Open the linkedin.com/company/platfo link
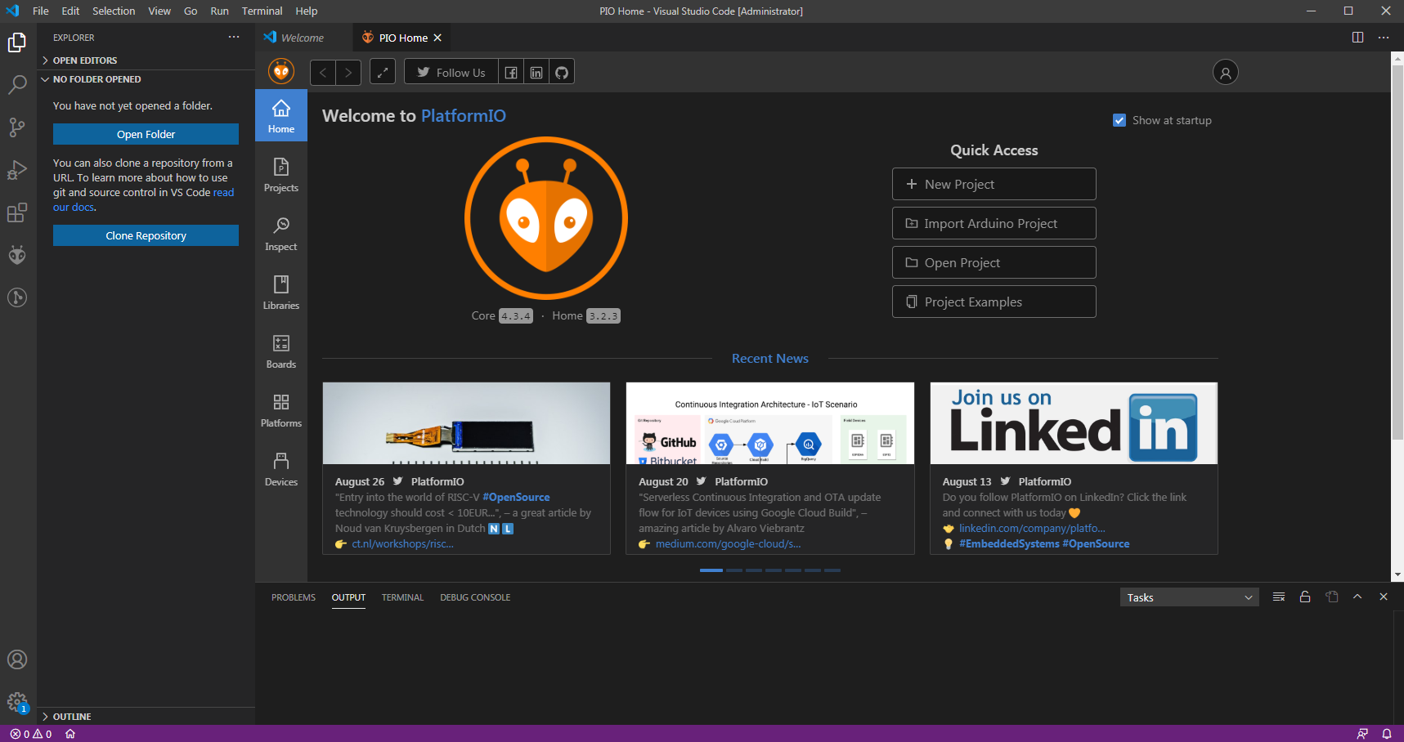Viewport: 1404px width, 742px height. (x=1032, y=529)
